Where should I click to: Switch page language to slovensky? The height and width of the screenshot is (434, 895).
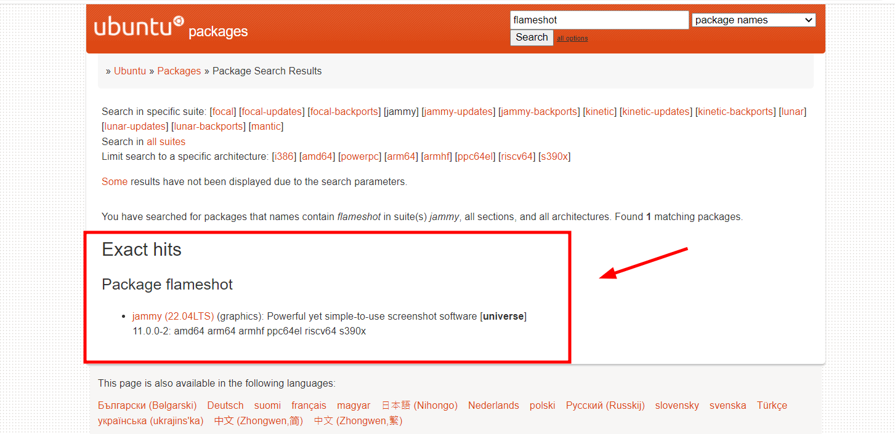tap(677, 405)
